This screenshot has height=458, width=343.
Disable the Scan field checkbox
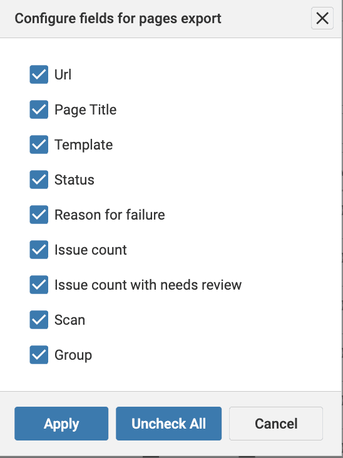point(39,320)
